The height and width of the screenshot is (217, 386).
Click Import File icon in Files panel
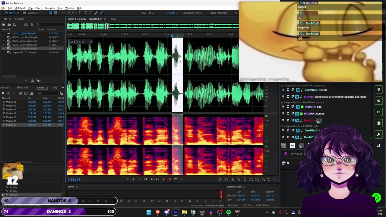(x=9, y=24)
